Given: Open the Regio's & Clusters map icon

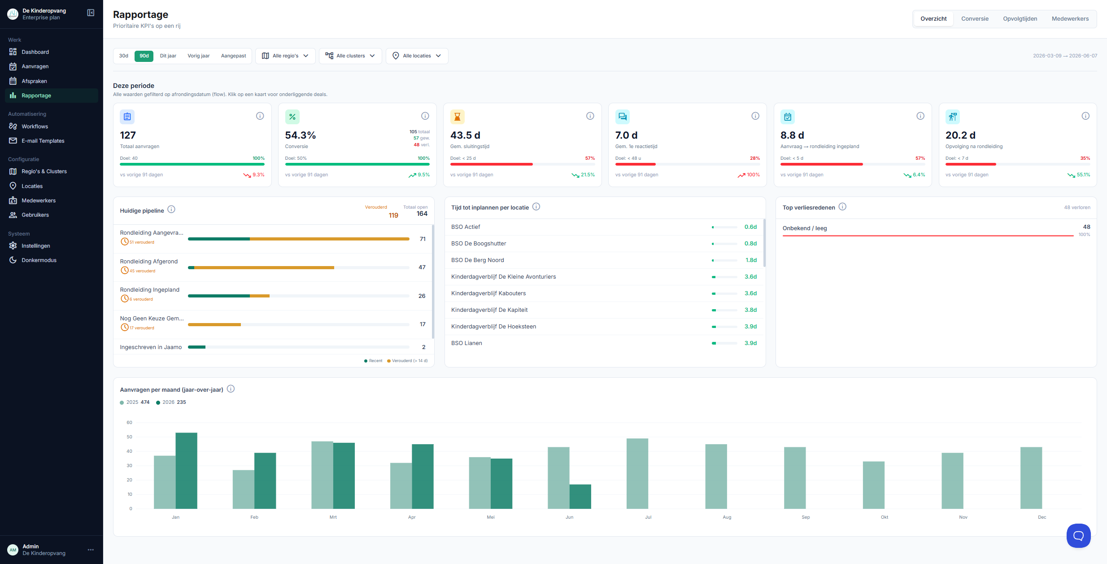Looking at the screenshot, I should [x=13, y=171].
